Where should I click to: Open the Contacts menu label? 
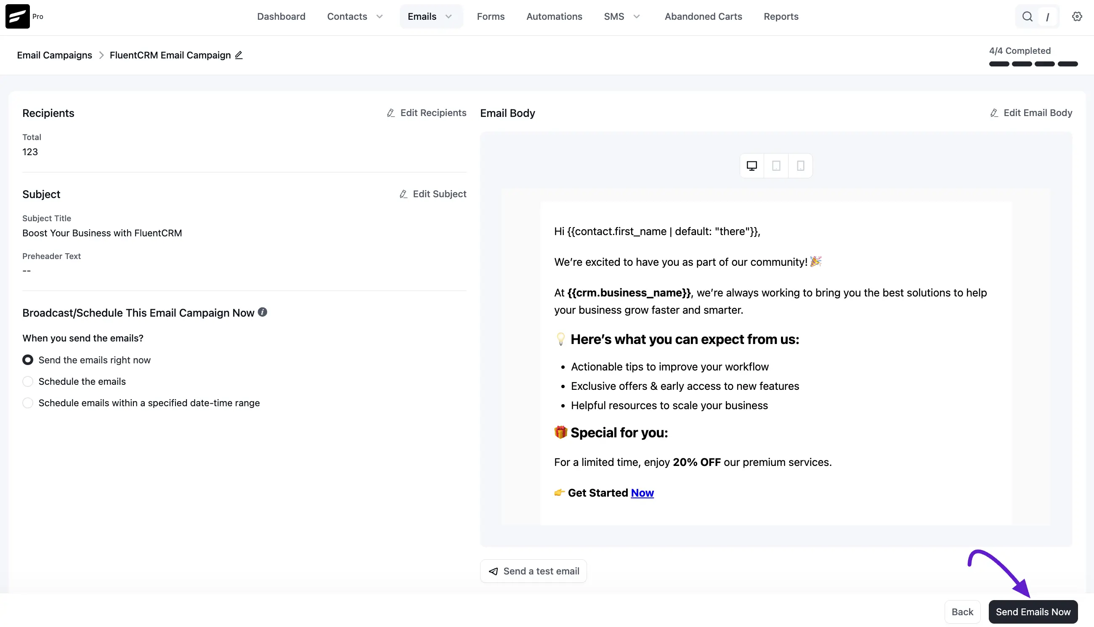pos(347,17)
